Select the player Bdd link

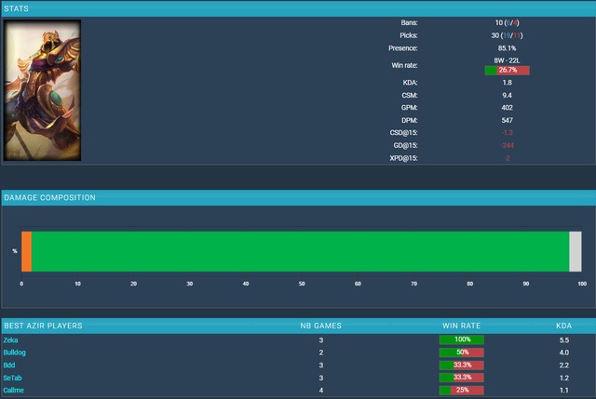coord(9,366)
